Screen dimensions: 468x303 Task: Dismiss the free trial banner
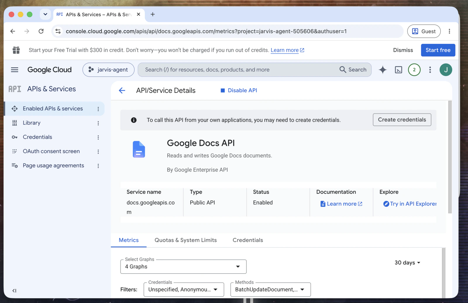coord(403,50)
